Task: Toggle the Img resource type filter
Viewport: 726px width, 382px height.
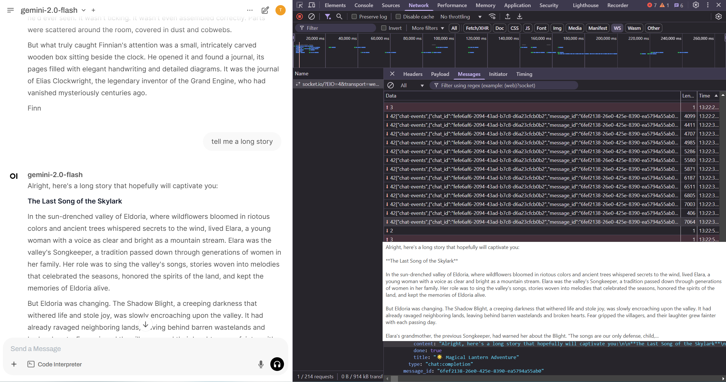Action: point(557,28)
